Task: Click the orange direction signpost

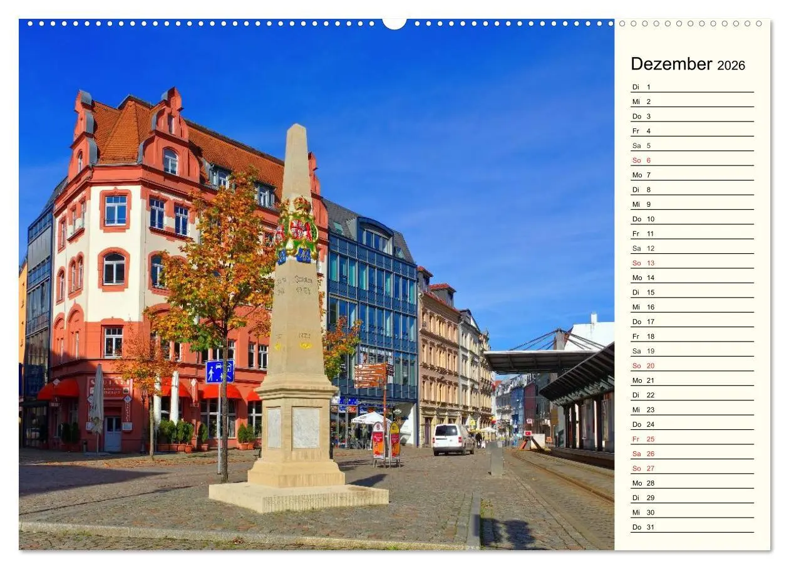Action: coord(369,374)
